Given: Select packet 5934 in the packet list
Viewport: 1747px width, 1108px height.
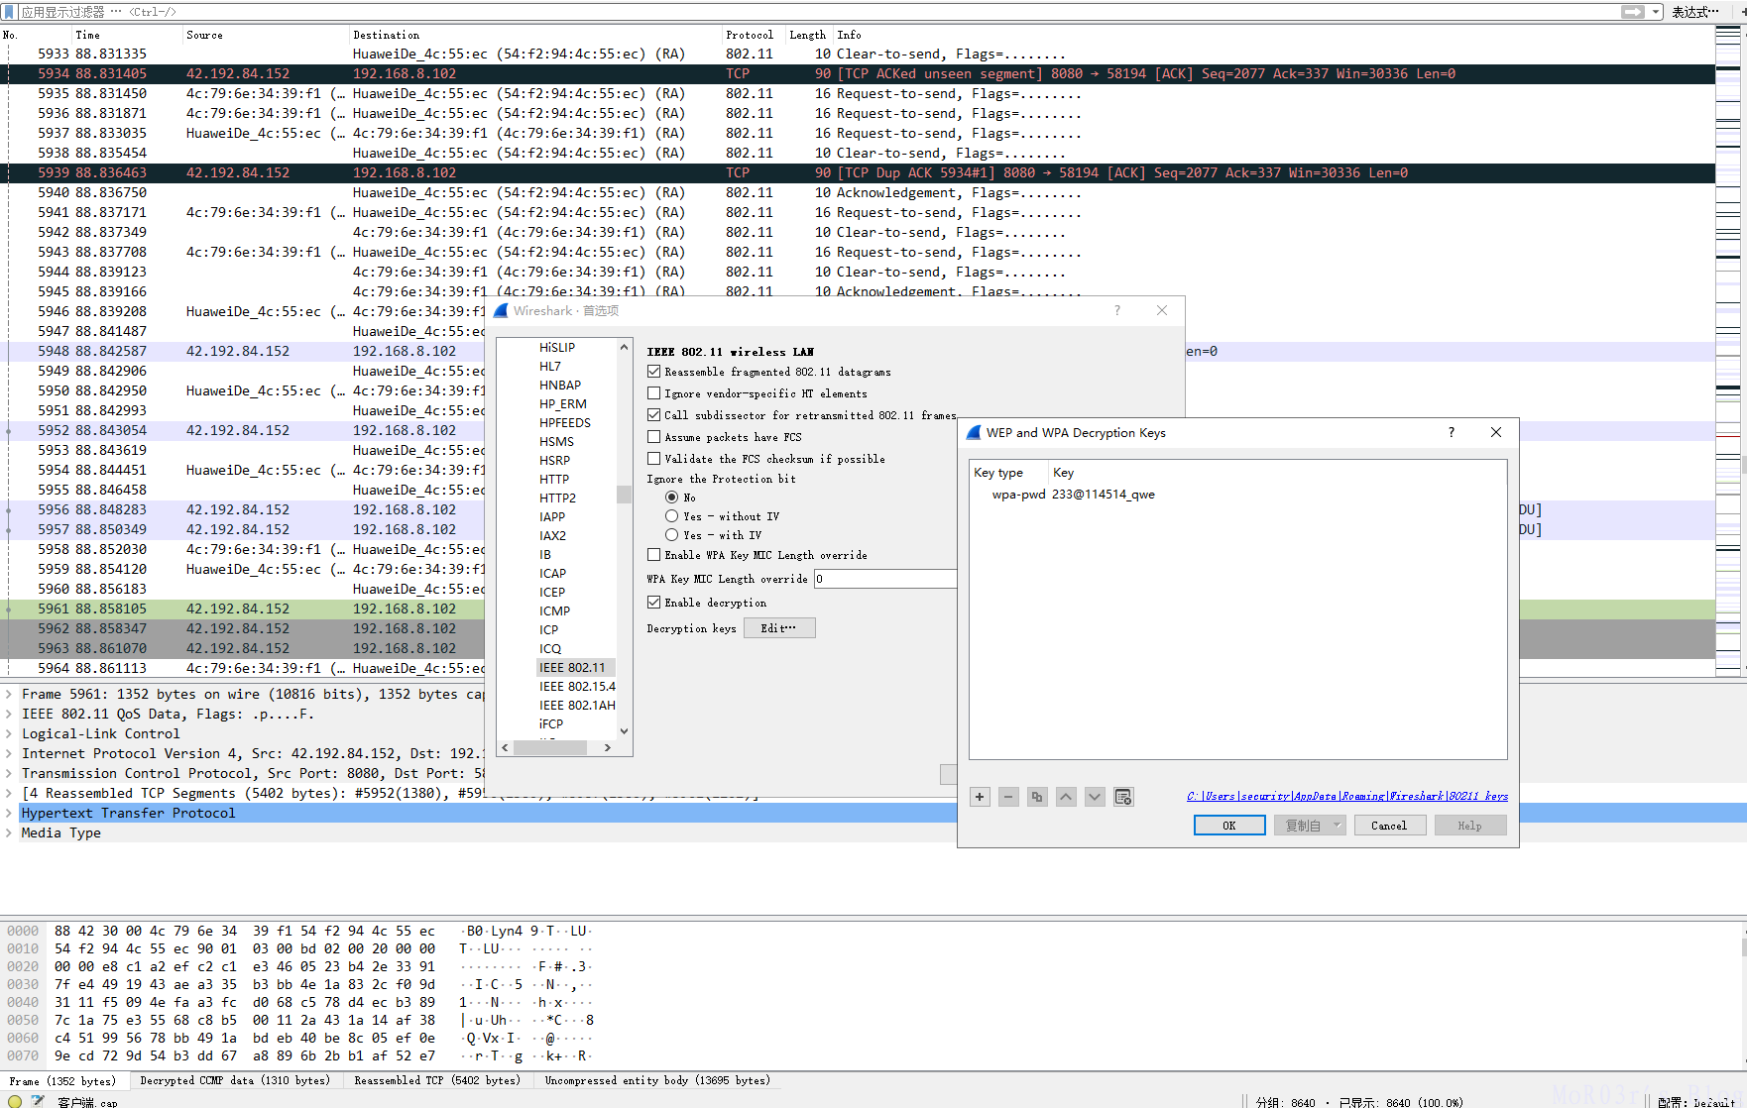Looking at the screenshot, I should (x=859, y=74).
